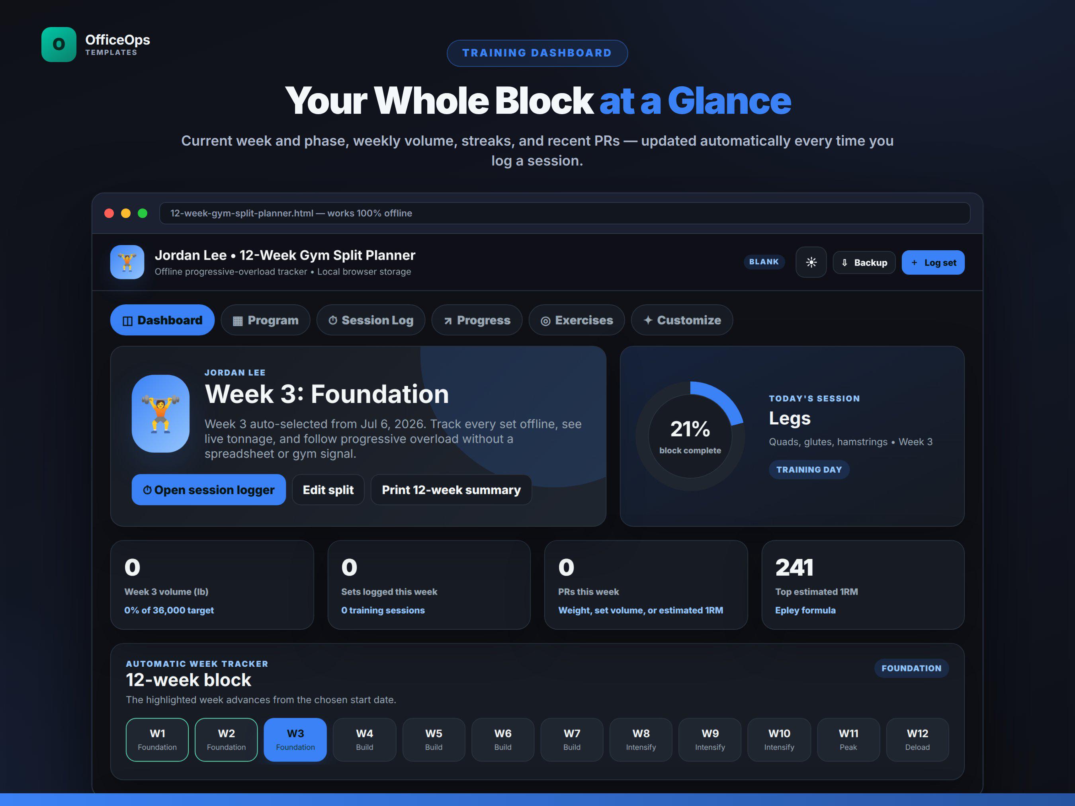Image resolution: width=1075 pixels, height=806 pixels.
Task: Select week W11 Peak tile
Action: pos(848,740)
